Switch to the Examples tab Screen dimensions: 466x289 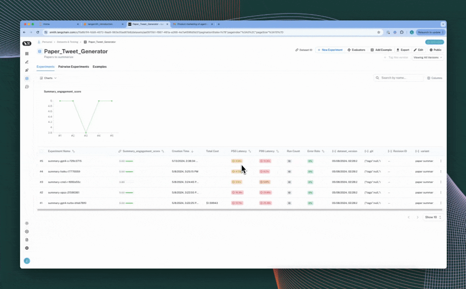pos(99,67)
